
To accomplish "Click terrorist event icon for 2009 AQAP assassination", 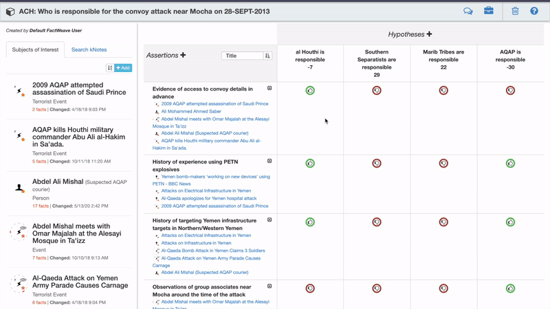I will (x=20, y=91).
